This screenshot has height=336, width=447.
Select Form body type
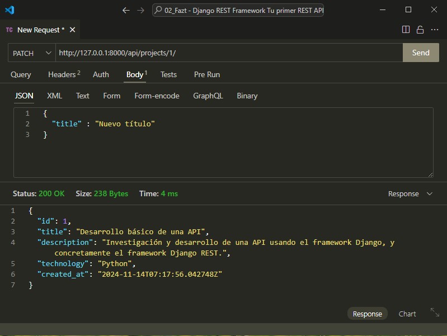[x=112, y=96]
